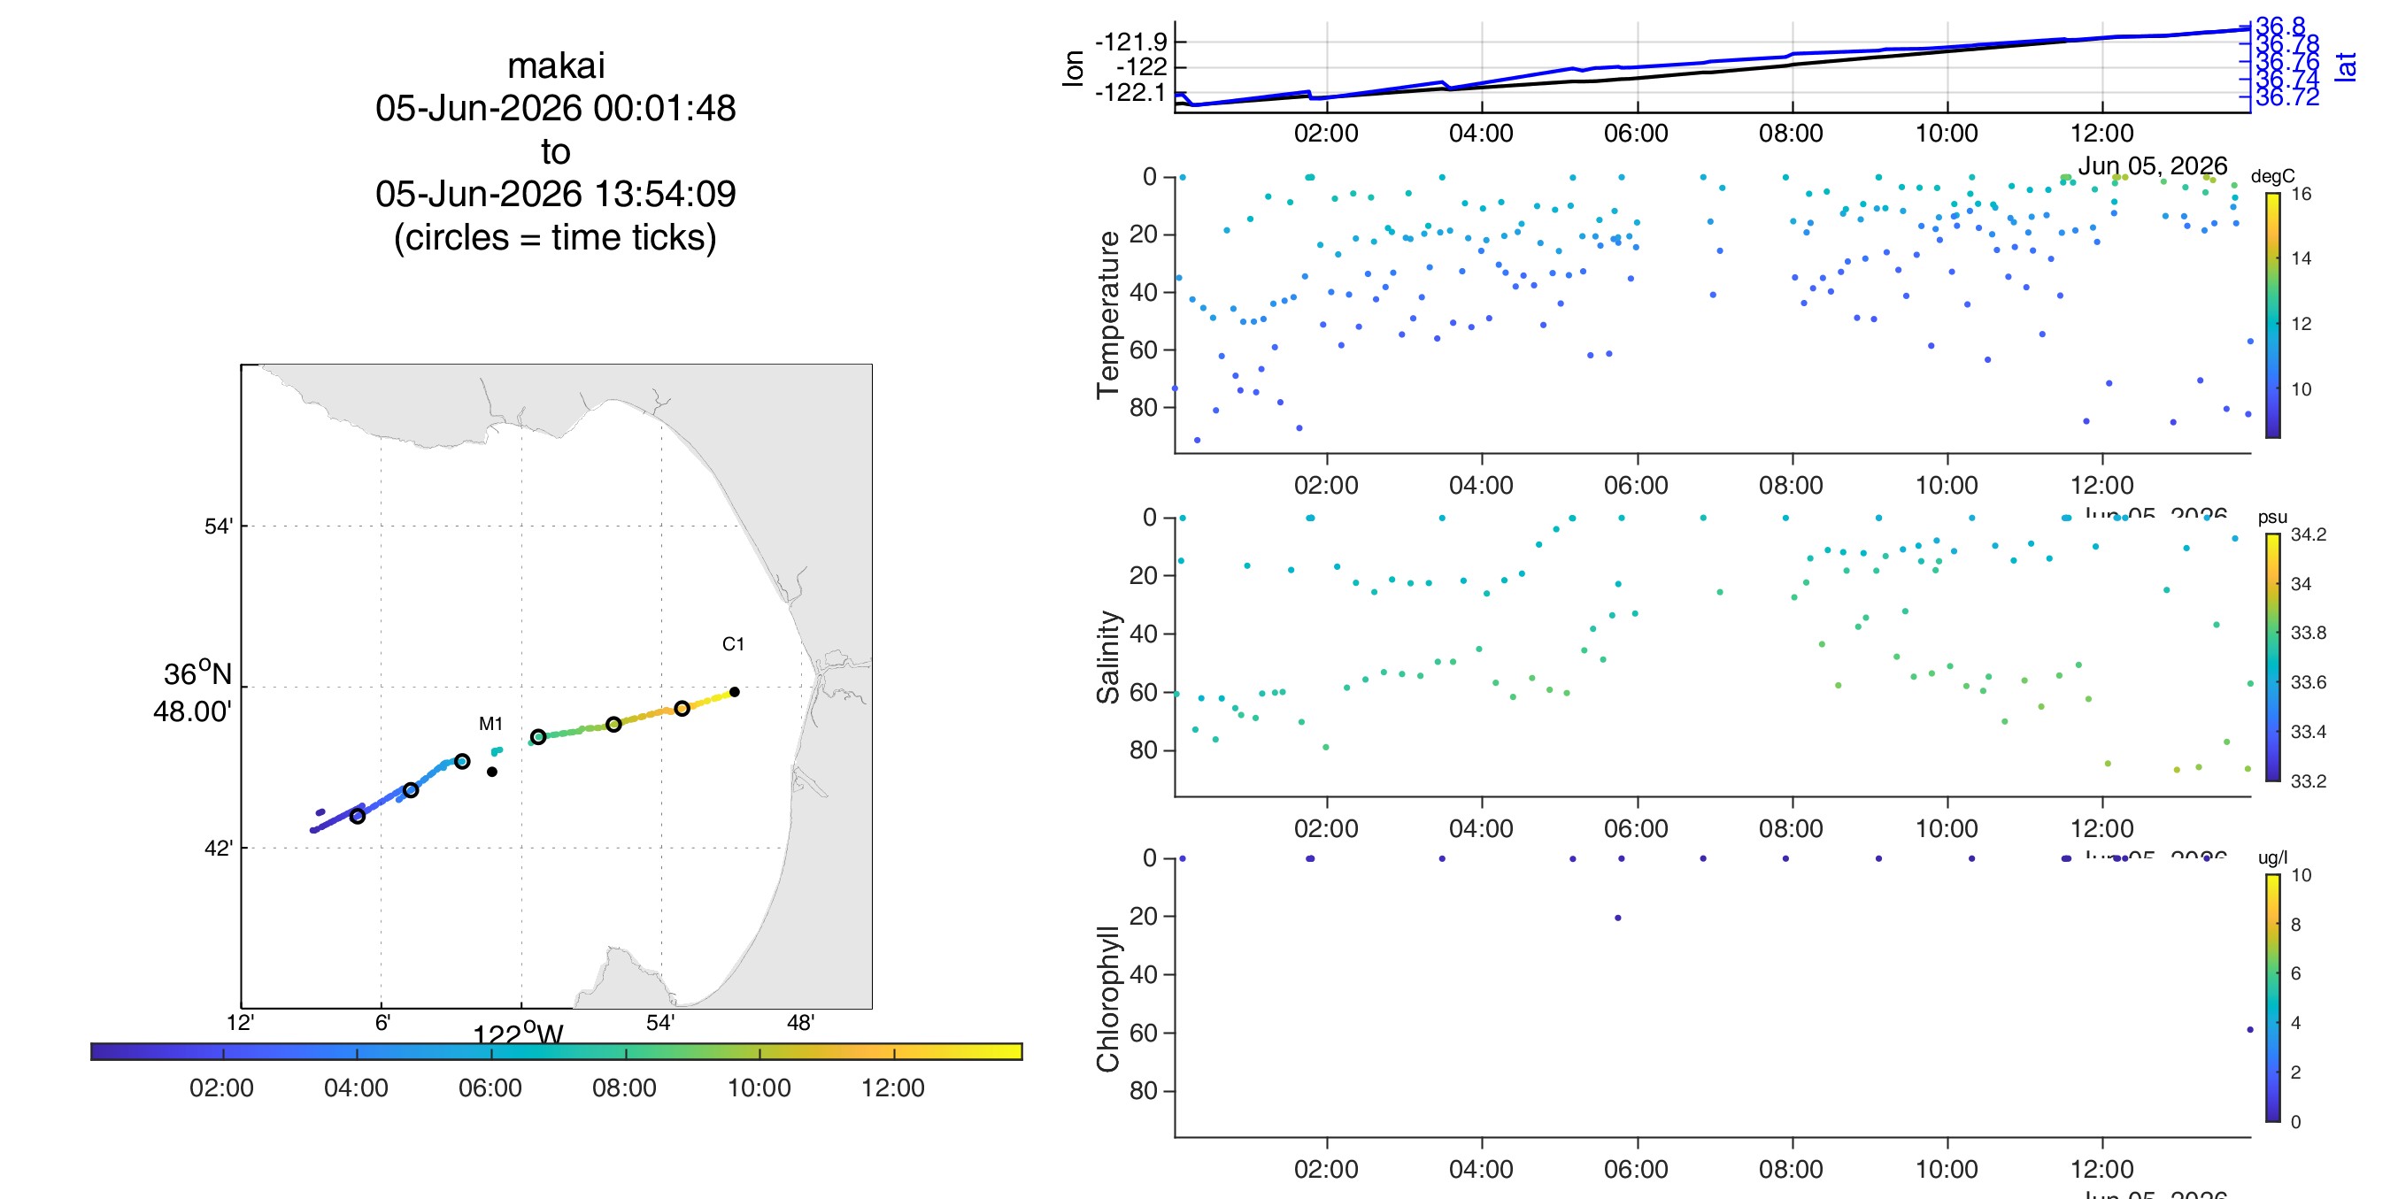This screenshot has height=1199, width=2398.
Task: Click the isolated chlorophyll point at 20 m depth
Action: point(1618,918)
